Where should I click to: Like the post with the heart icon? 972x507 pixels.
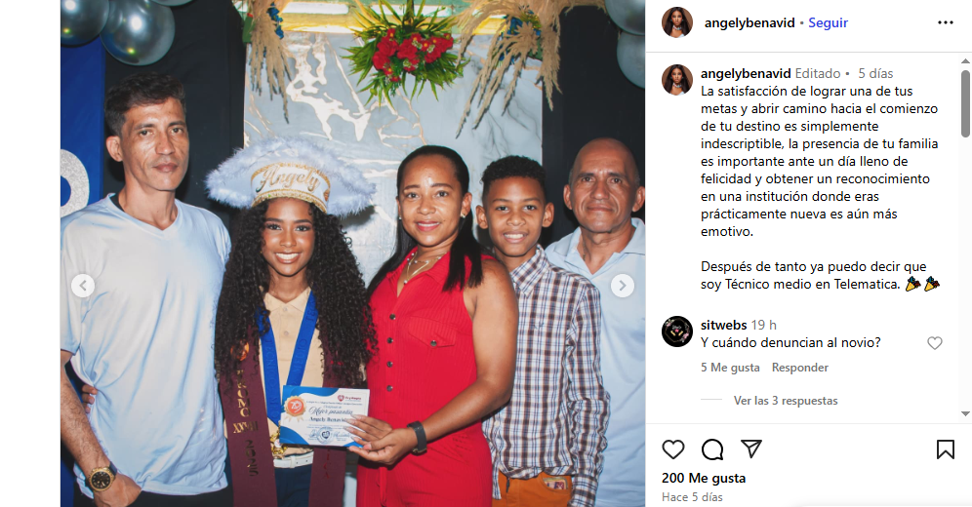[x=673, y=449]
